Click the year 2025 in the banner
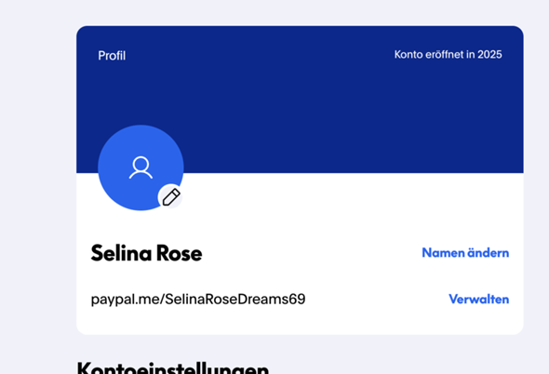The height and width of the screenshot is (374, 549). (489, 55)
